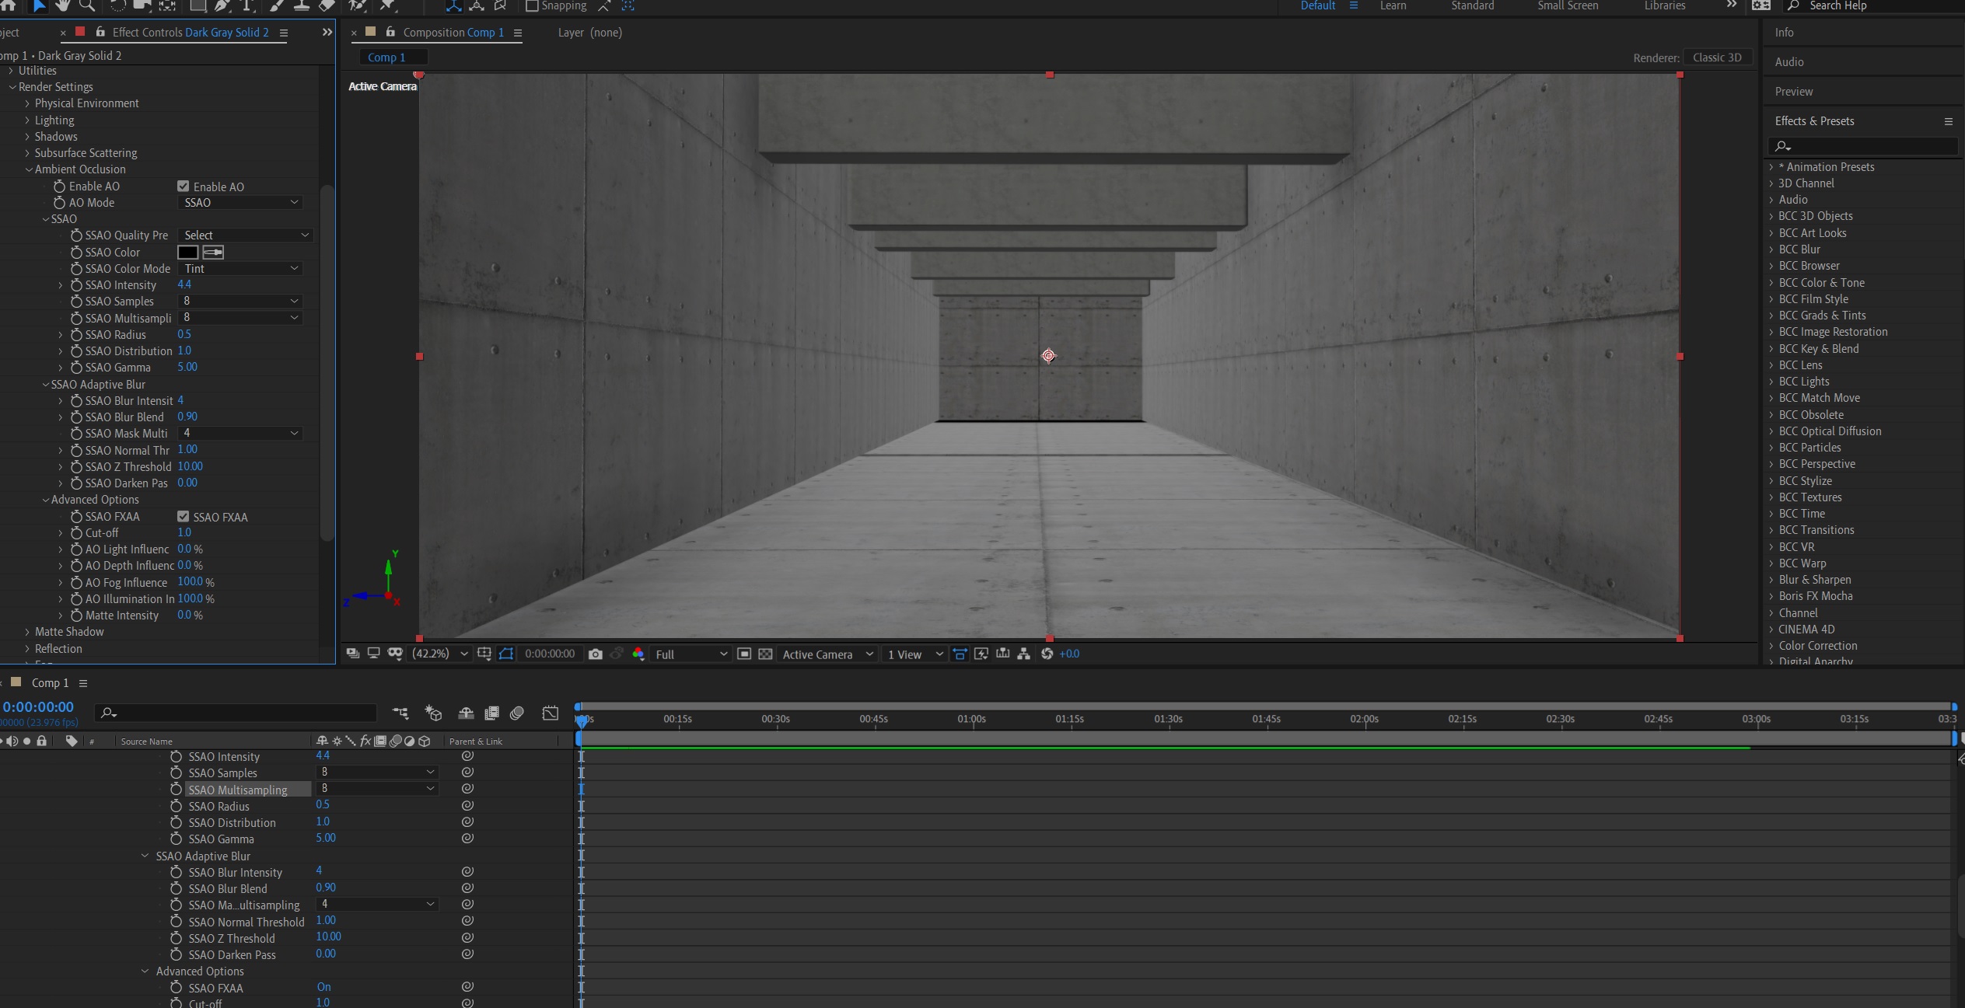
Task: Switch to the Small Screen workspace
Action: pos(1568,5)
